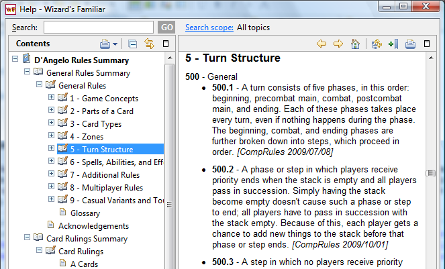The image size is (445, 269).
Task: Click book icon beside Card Rulings Summary
Action: (x=38, y=237)
